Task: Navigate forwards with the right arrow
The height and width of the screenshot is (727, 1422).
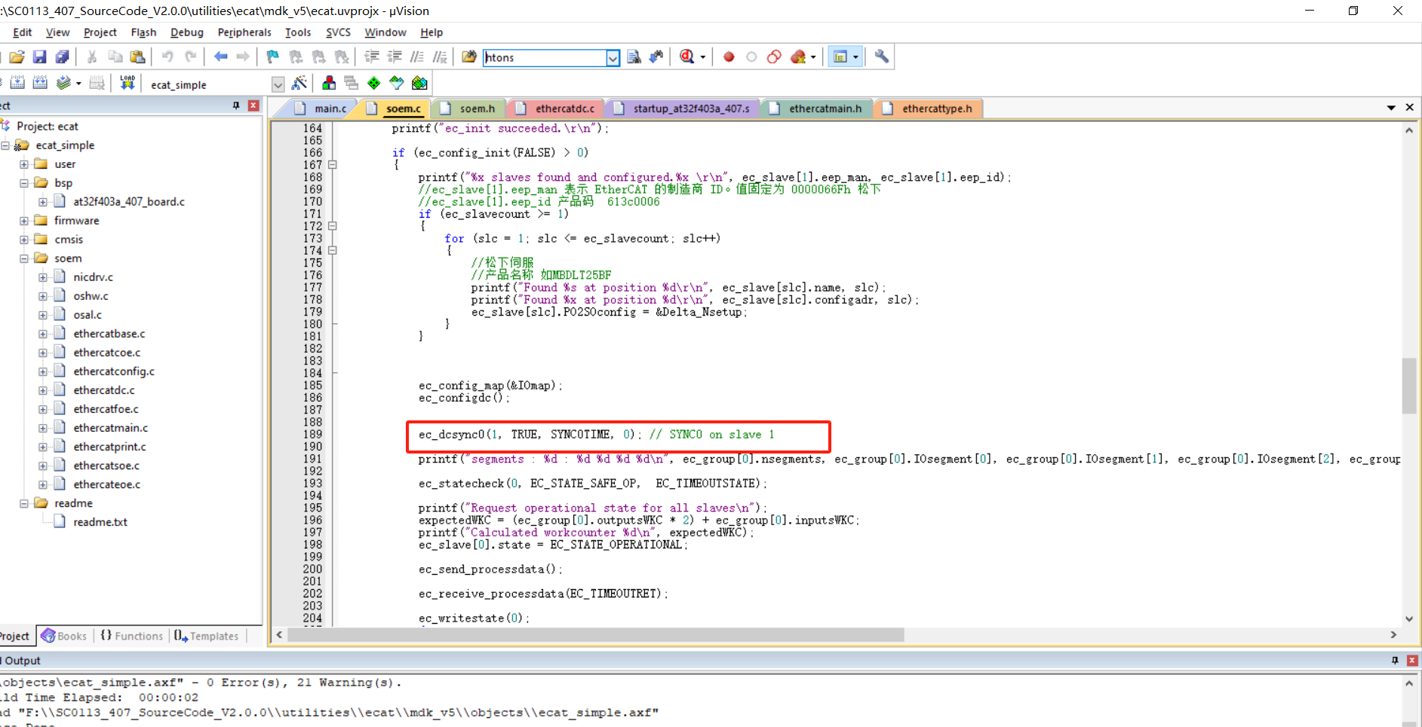Action: (243, 57)
